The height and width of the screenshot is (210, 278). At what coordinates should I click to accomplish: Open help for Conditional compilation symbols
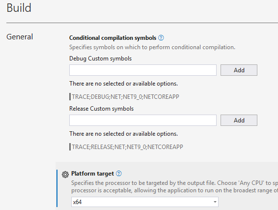pyautogui.click(x=161, y=38)
